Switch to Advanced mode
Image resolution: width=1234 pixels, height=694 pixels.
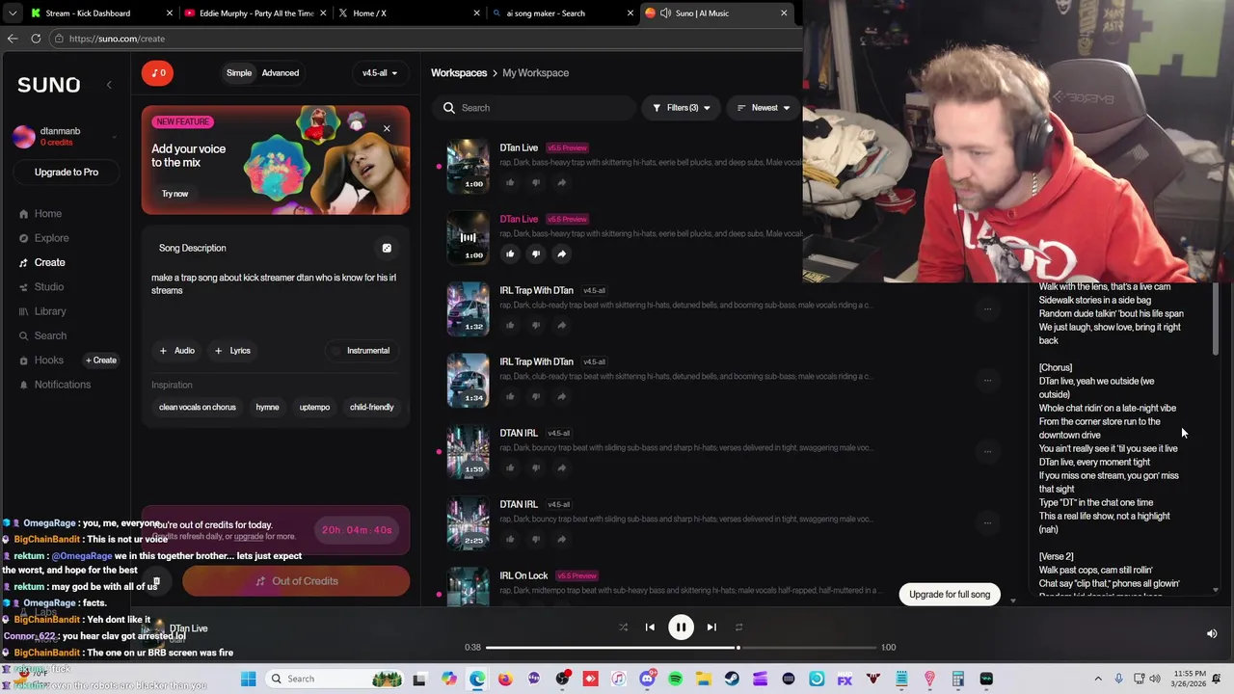[x=281, y=73]
